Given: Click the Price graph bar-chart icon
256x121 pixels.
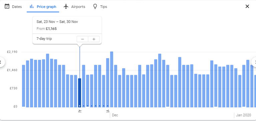Looking at the screenshot, I should click(32, 7).
